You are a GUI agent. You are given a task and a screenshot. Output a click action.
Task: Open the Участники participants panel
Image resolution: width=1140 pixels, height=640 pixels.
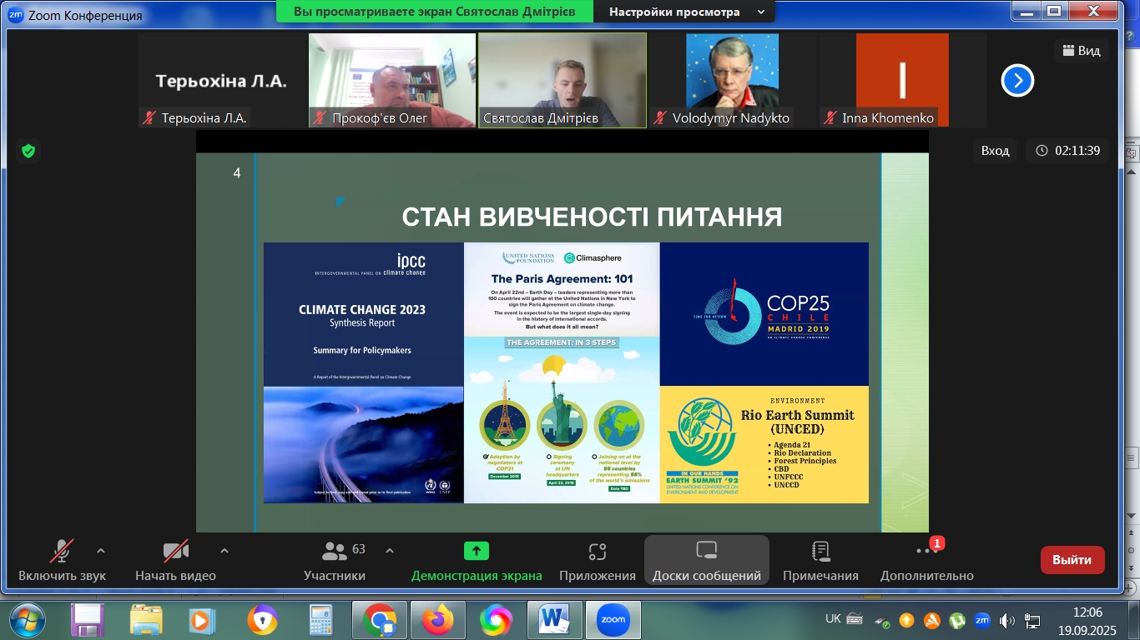335,560
